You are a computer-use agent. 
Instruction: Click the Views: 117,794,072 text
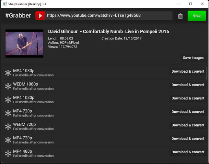click(x=63, y=46)
